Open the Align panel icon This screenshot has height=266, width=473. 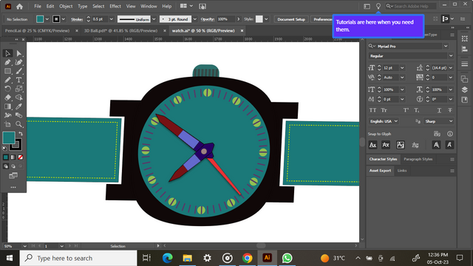click(465, 50)
